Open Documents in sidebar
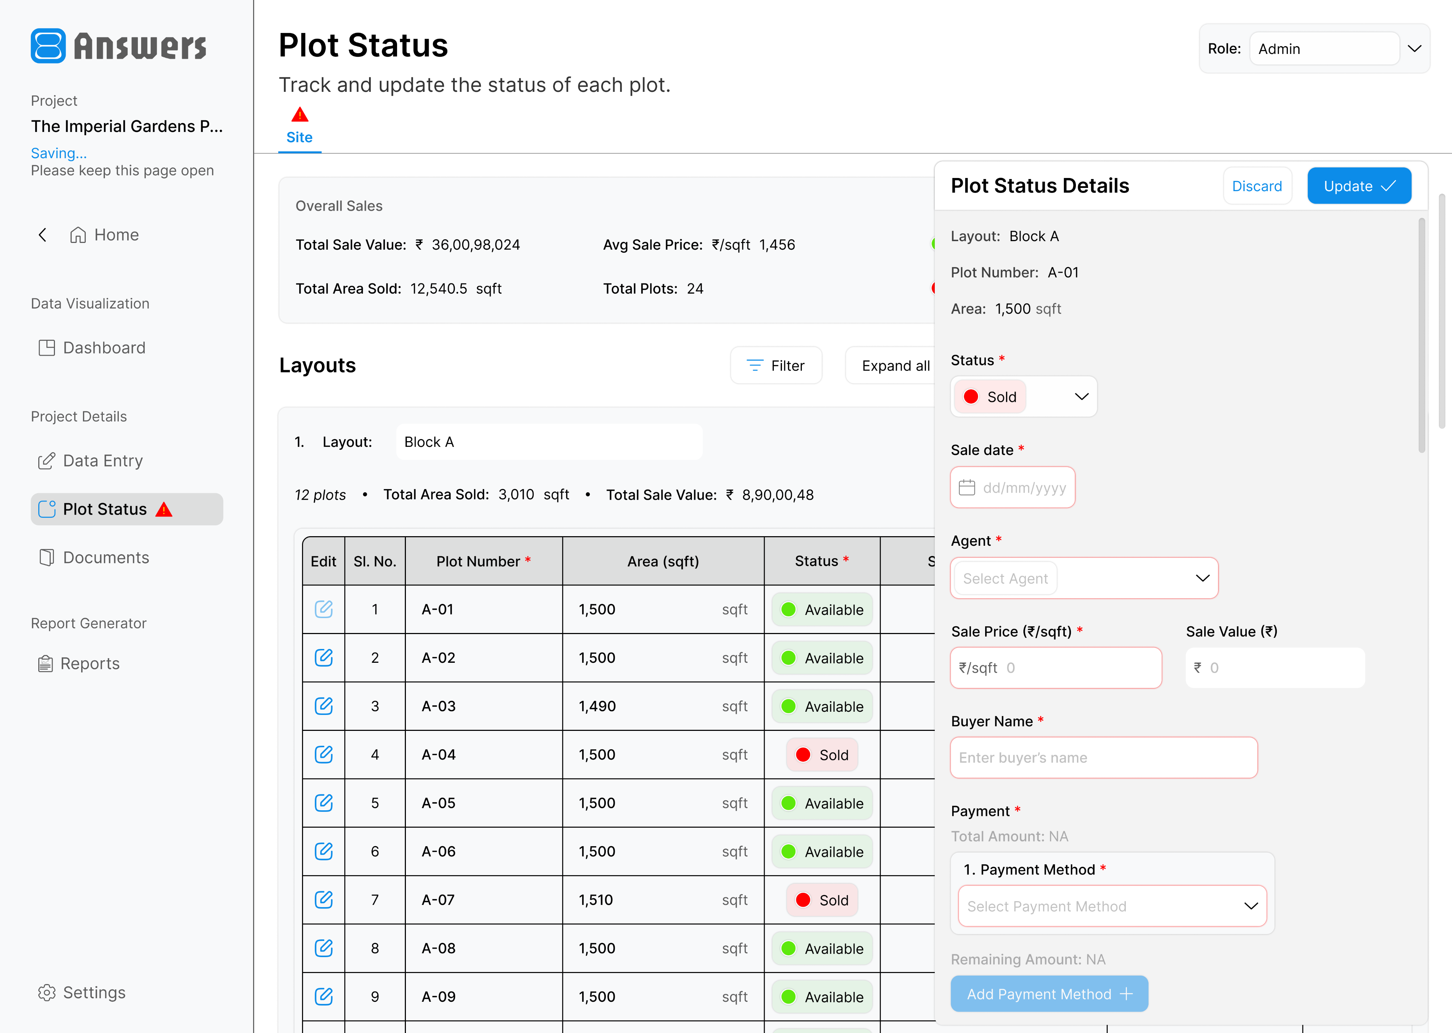Image resolution: width=1452 pixels, height=1033 pixels. pyautogui.click(x=94, y=557)
